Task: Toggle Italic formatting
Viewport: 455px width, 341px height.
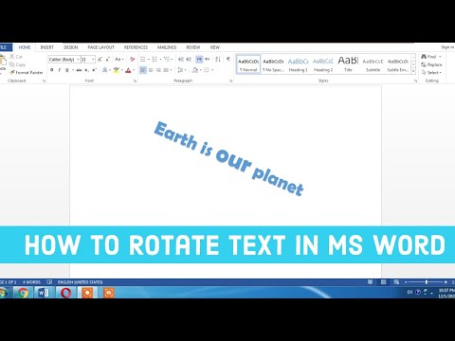Action: point(59,70)
